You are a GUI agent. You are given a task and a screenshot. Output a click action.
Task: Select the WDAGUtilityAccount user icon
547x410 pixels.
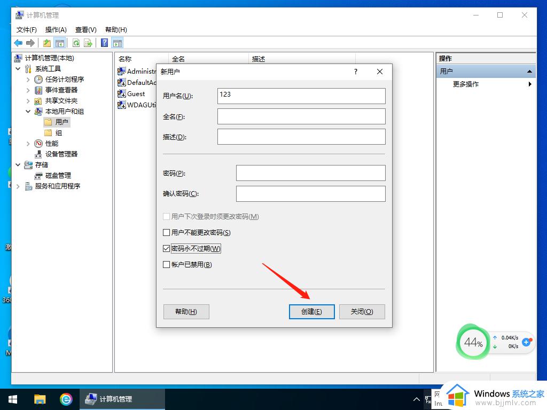coord(121,105)
